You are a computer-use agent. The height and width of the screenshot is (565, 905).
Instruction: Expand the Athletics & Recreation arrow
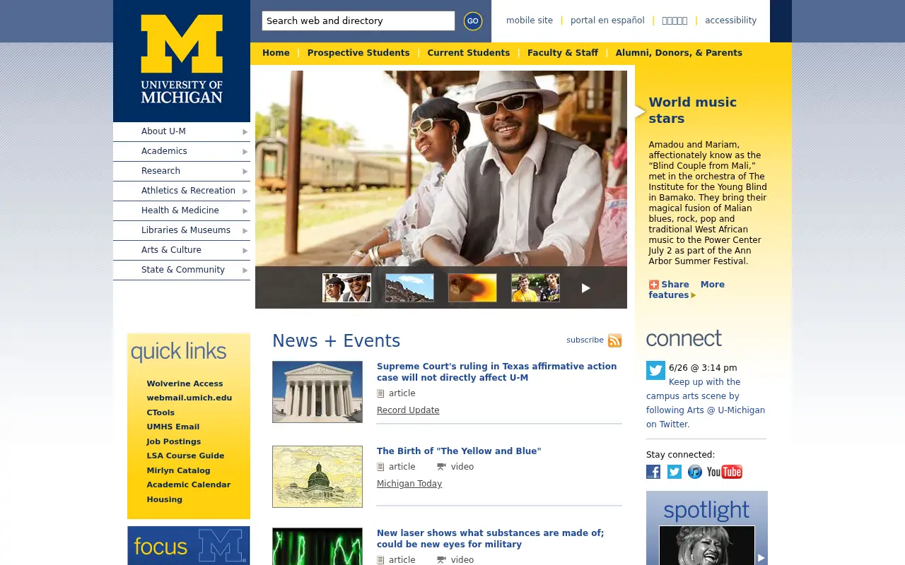tap(245, 191)
